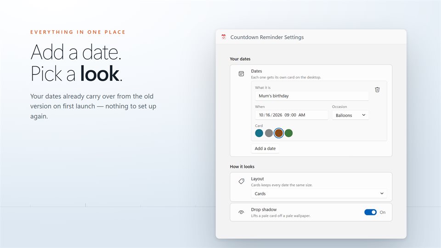Choose the green card color swatch

pos(288,133)
